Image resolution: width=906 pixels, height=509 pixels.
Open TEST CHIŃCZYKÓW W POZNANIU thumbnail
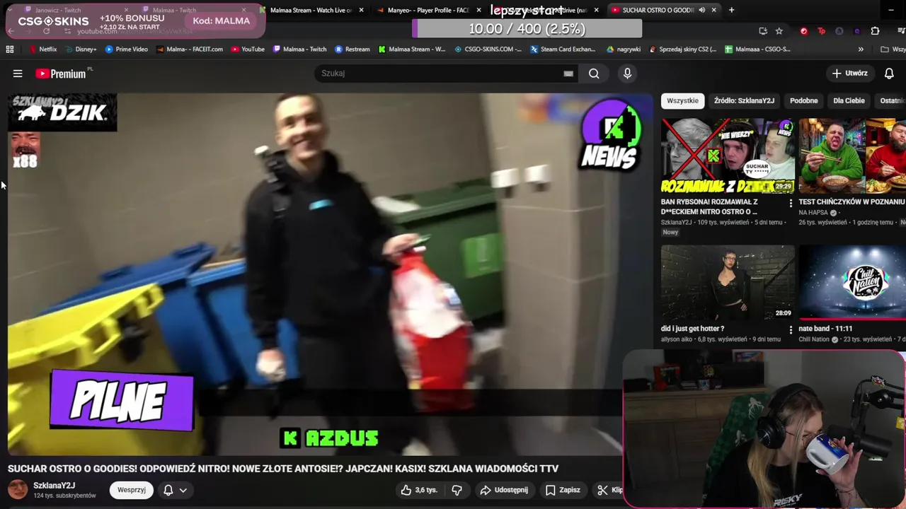coord(852,156)
